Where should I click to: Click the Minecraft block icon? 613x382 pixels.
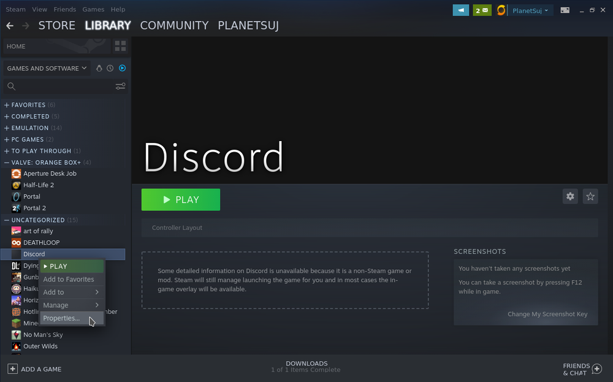(16, 323)
